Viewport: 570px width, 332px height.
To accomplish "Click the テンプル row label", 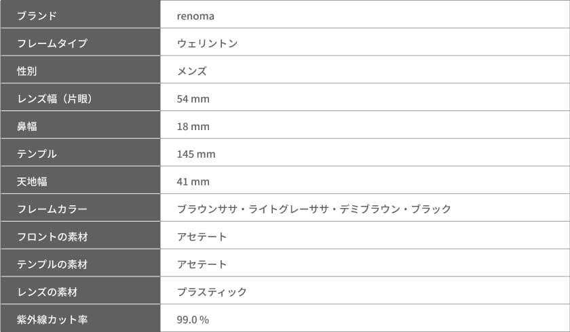I will pyautogui.click(x=37, y=154).
